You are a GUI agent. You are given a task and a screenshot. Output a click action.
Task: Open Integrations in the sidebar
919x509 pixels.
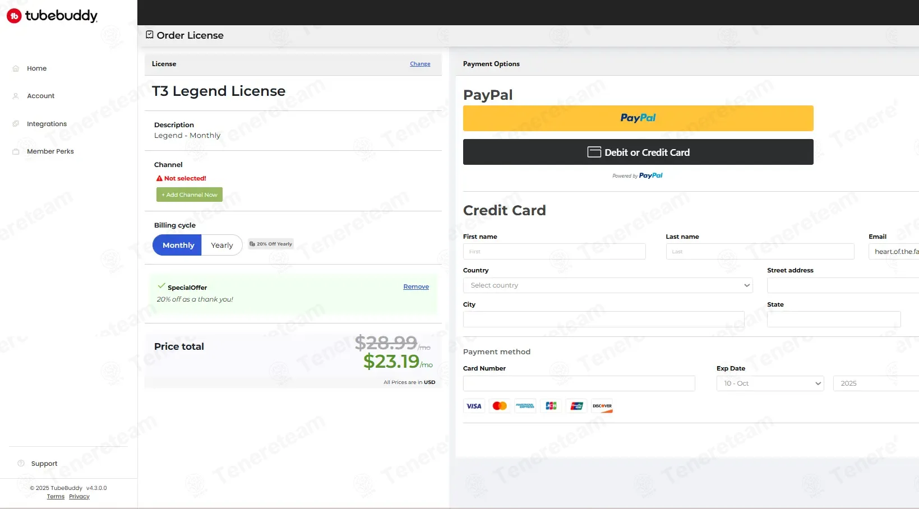[x=47, y=124]
